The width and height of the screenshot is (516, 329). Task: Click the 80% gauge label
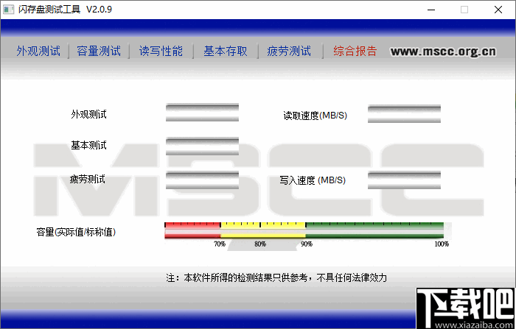pos(260,244)
